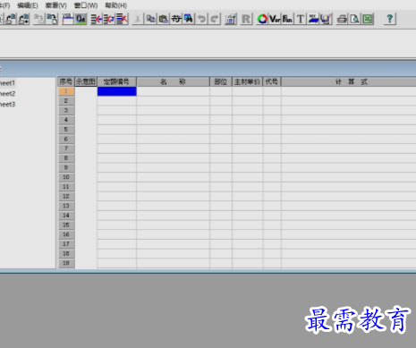
Task: Click the building project icon
Action: point(231,19)
